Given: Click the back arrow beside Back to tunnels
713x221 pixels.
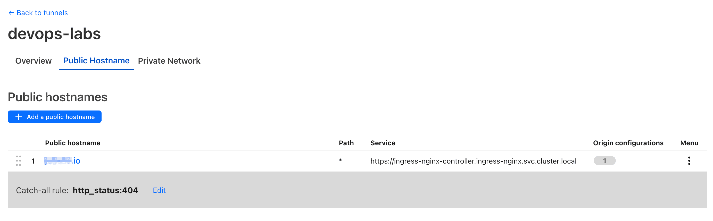Looking at the screenshot, I should pyautogui.click(x=11, y=13).
